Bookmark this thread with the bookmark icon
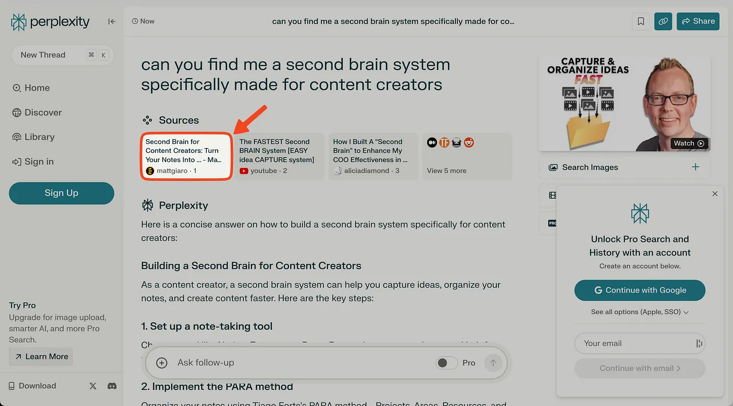Screen dimensions: 733x406 (x=641, y=21)
